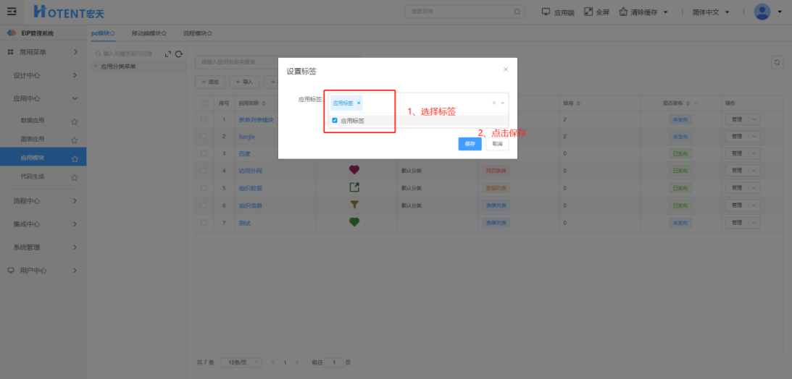The height and width of the screenshot is (379, 792).
Task: Favorite 代码生成 using its star icon
Action: (74, 177)
